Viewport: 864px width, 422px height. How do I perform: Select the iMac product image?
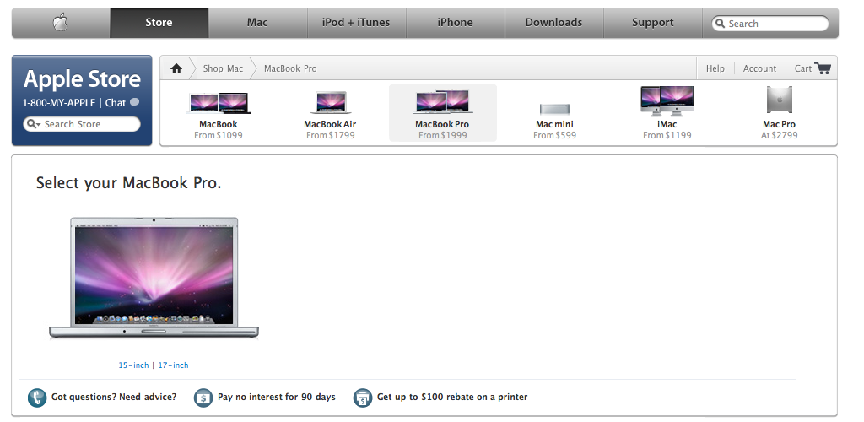click(667, 100)
